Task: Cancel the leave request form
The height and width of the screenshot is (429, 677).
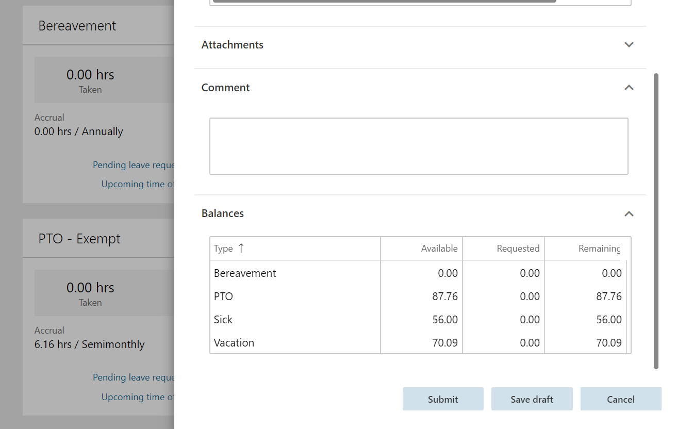Action: (620, 399)
